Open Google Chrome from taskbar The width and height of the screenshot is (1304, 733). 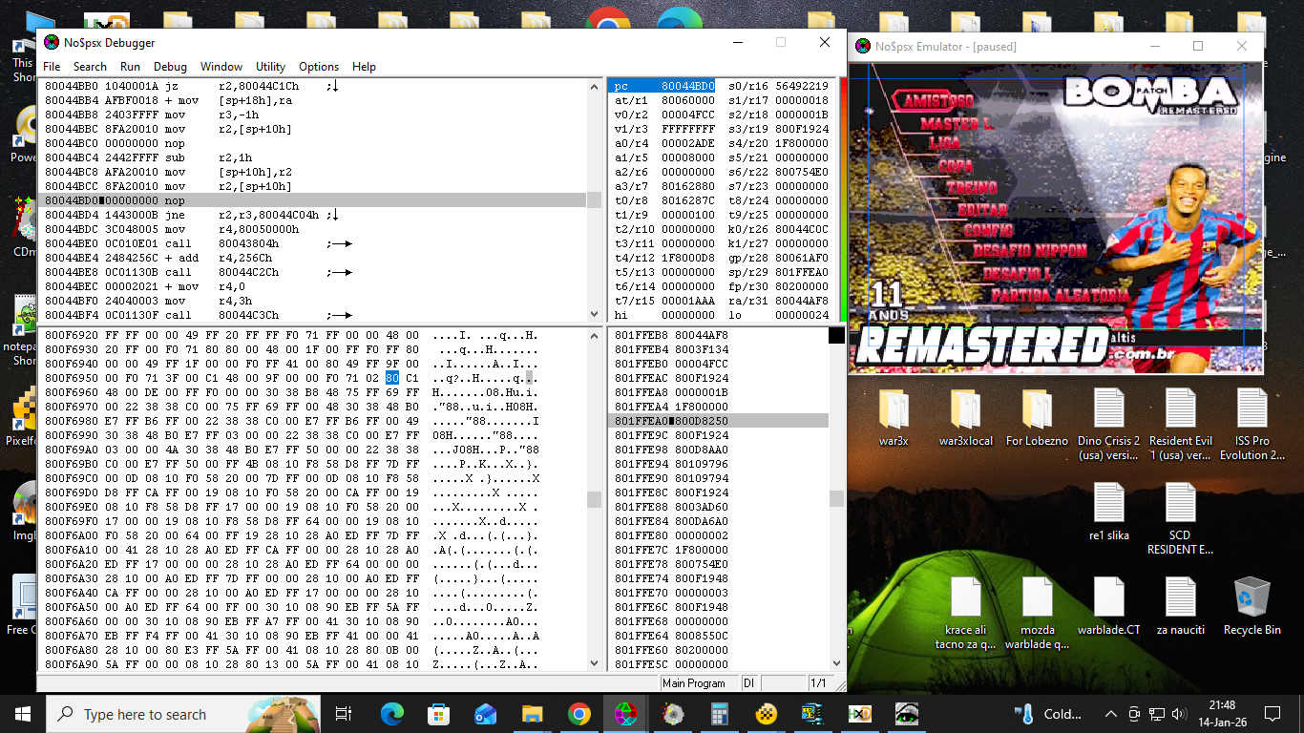578,714
